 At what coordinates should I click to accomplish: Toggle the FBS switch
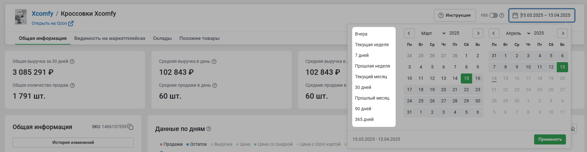[x=493, y=15]
